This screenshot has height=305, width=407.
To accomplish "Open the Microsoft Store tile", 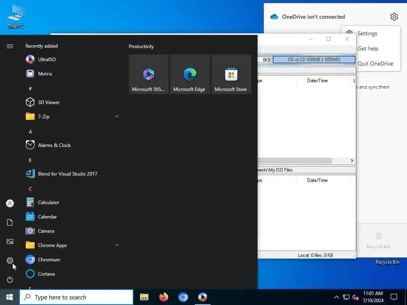I will (231, 74).
